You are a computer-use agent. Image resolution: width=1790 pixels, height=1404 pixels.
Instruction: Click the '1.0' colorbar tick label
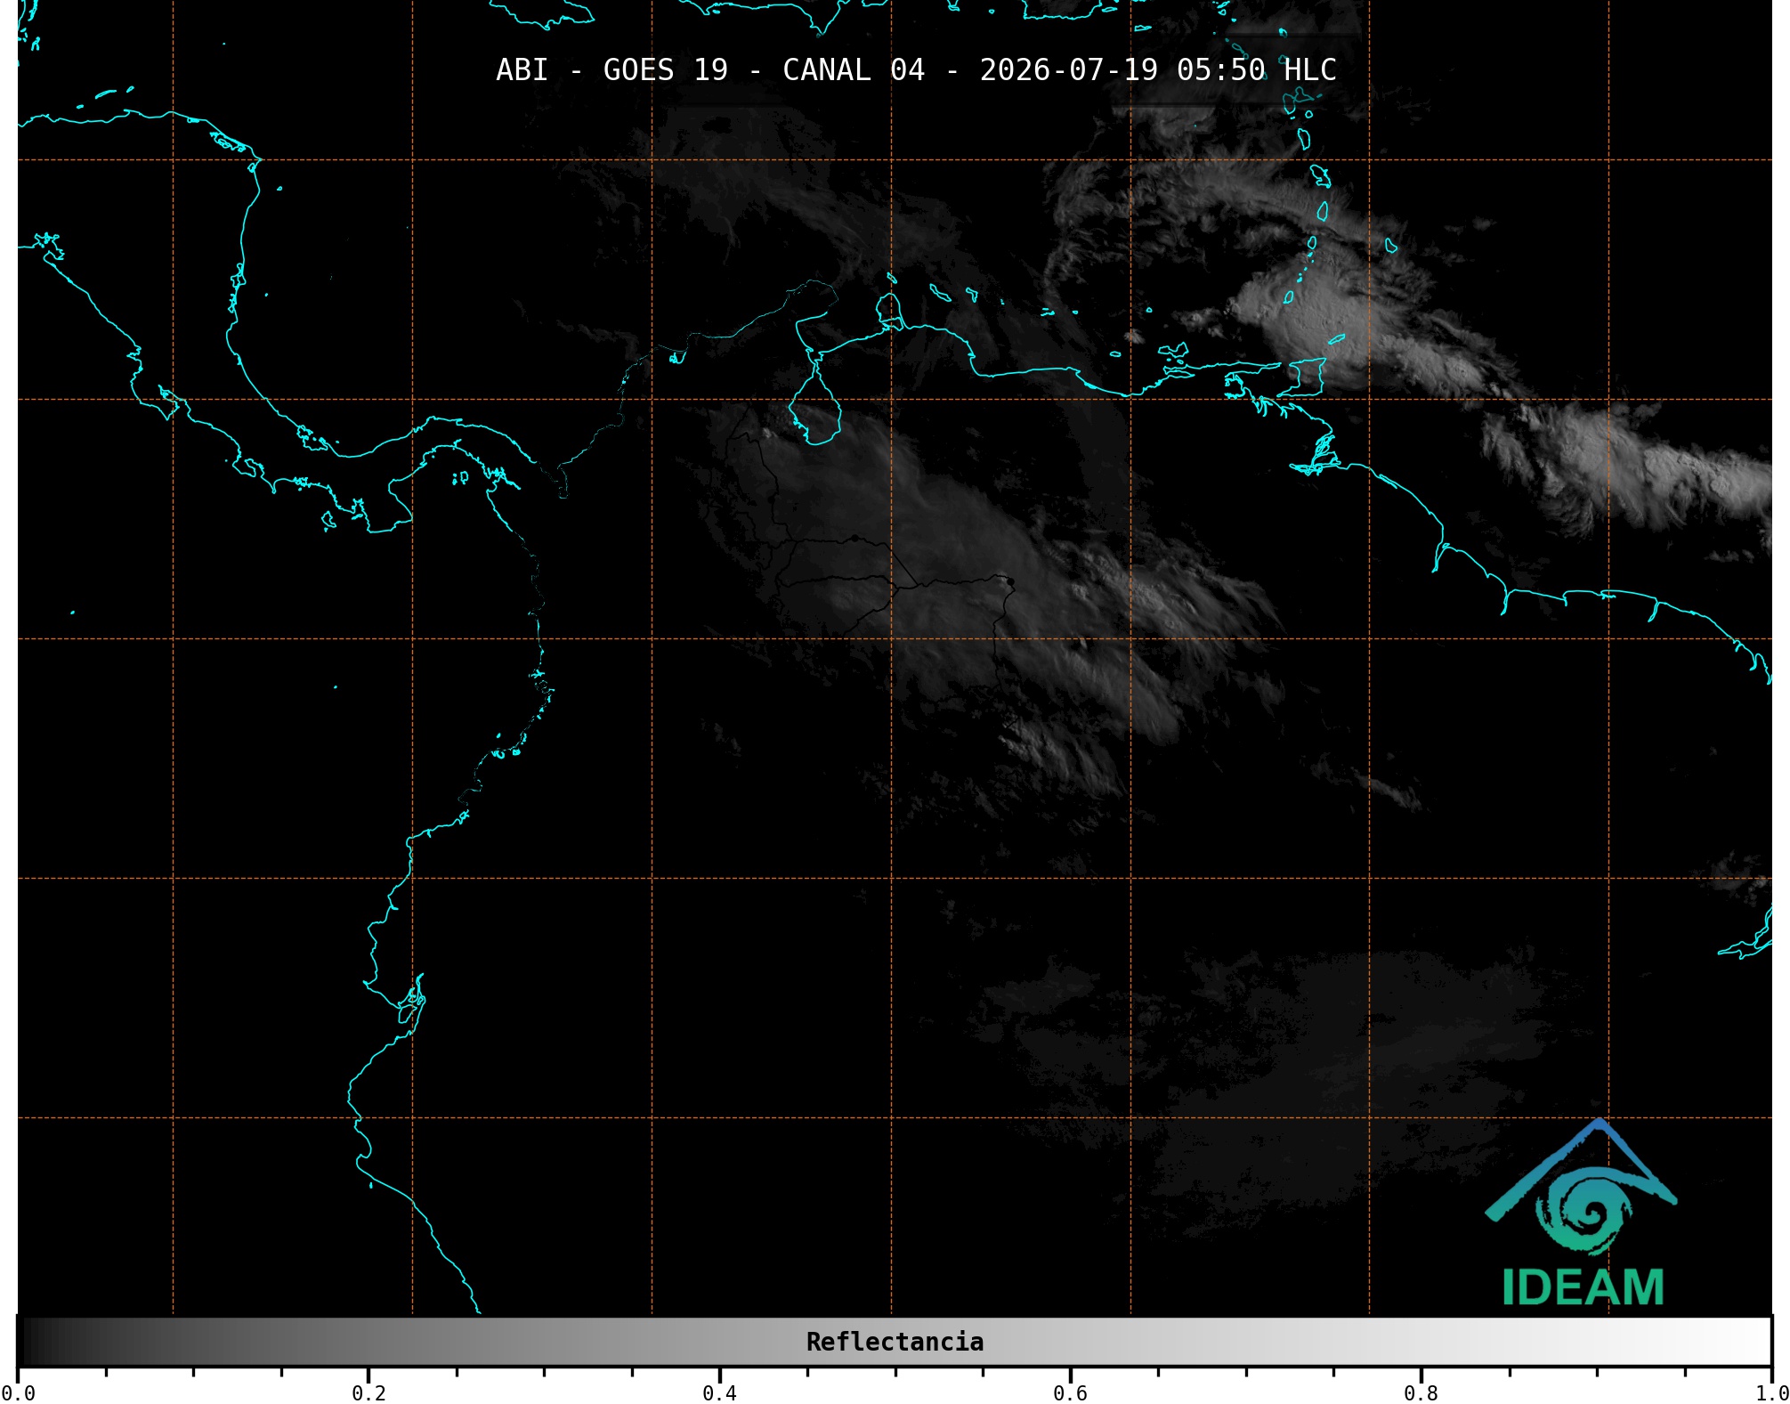tap(1771, 1393)
